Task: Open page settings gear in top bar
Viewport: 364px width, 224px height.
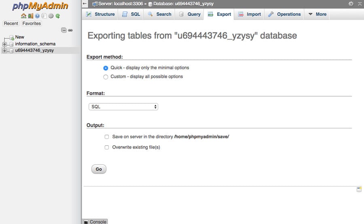Action: click(351, 4)
